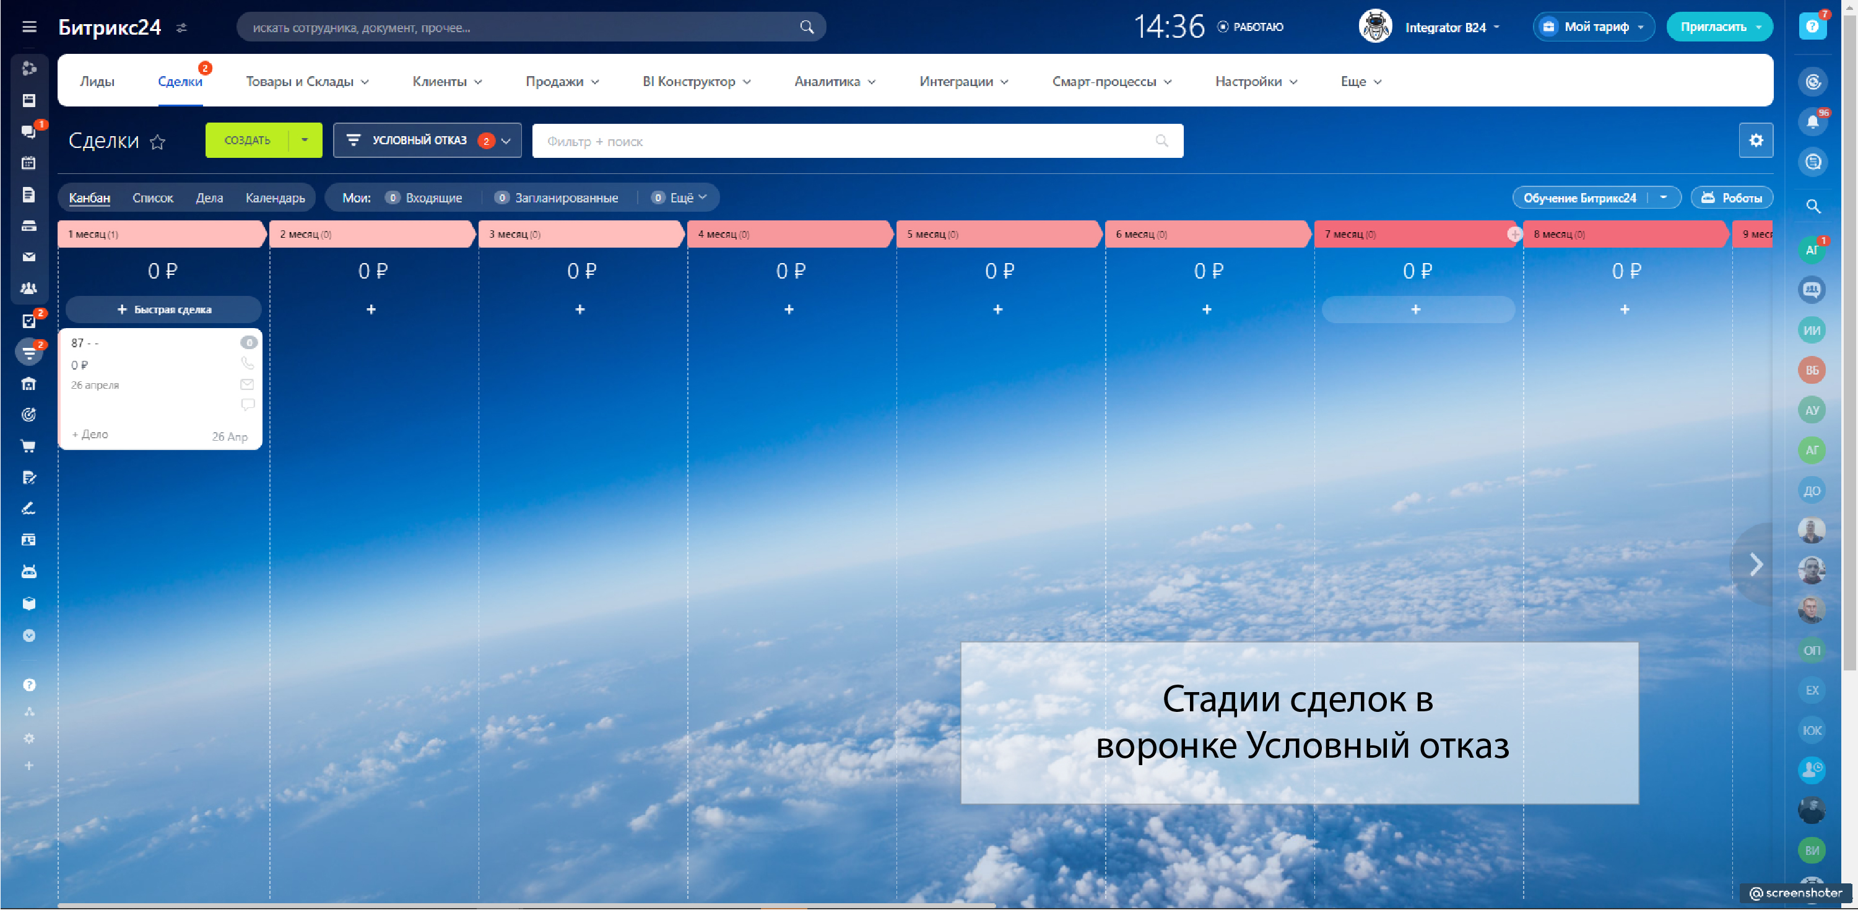The image size is (1858, 910).
Task: Switch to the Список view tab
Action: (153, 197)
